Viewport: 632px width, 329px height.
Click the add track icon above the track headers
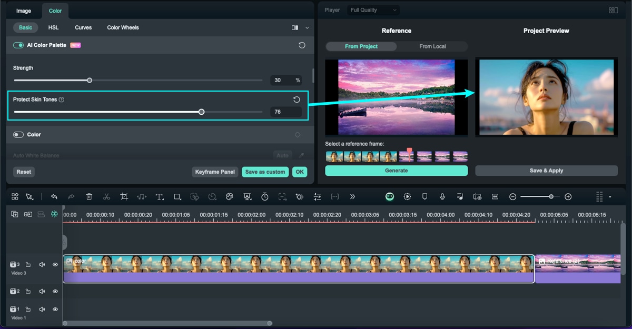click(15, 214)
